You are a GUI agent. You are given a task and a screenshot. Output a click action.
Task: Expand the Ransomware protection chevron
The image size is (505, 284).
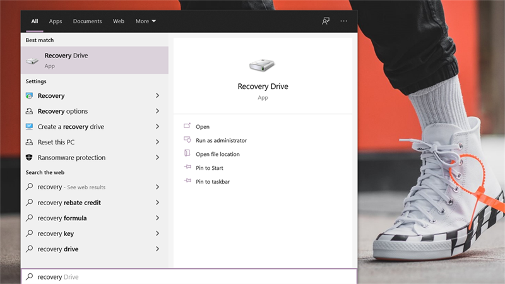pyautogui.click(x=157, y=157)
